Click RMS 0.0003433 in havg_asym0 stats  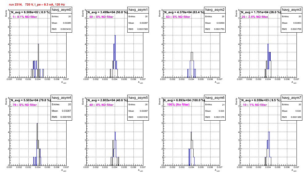[61, 29]
